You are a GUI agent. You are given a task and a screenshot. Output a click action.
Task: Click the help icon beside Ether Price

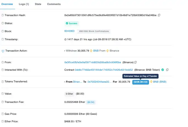tap(3, 121)
